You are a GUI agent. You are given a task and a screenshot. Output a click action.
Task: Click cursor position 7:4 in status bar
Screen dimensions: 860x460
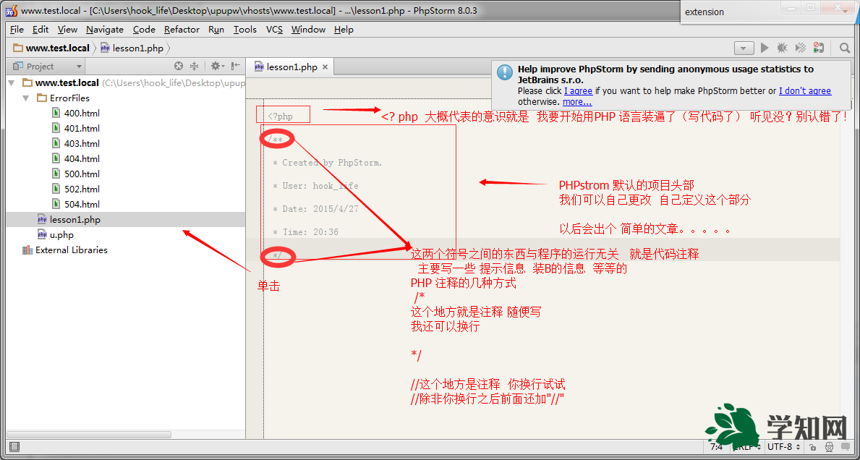click(x=716, y=447)
